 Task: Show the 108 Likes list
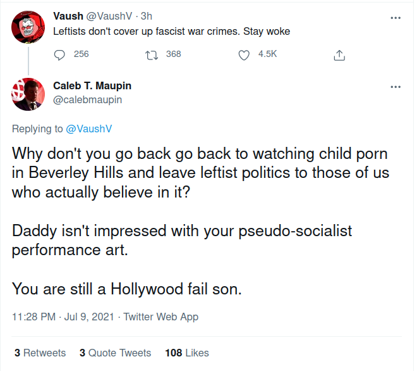[187, 353]
